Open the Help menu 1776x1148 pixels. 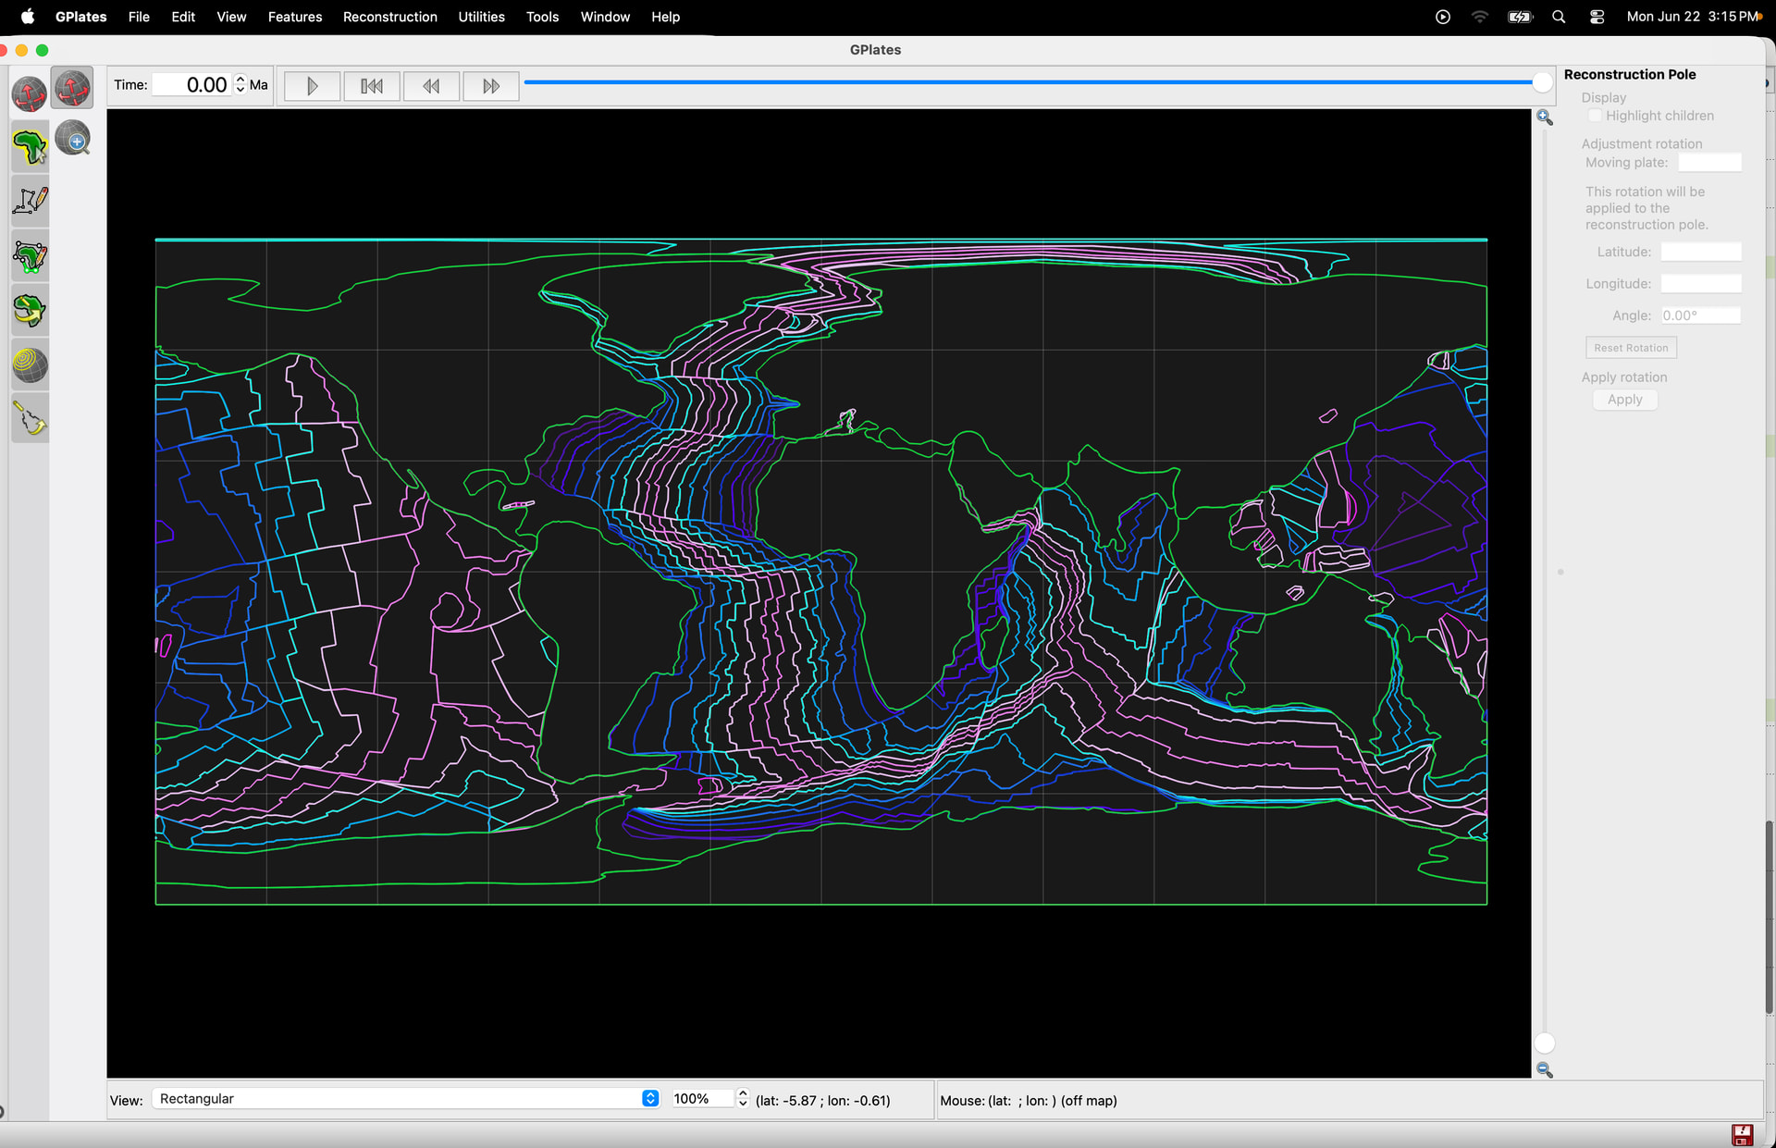point(665,17)
